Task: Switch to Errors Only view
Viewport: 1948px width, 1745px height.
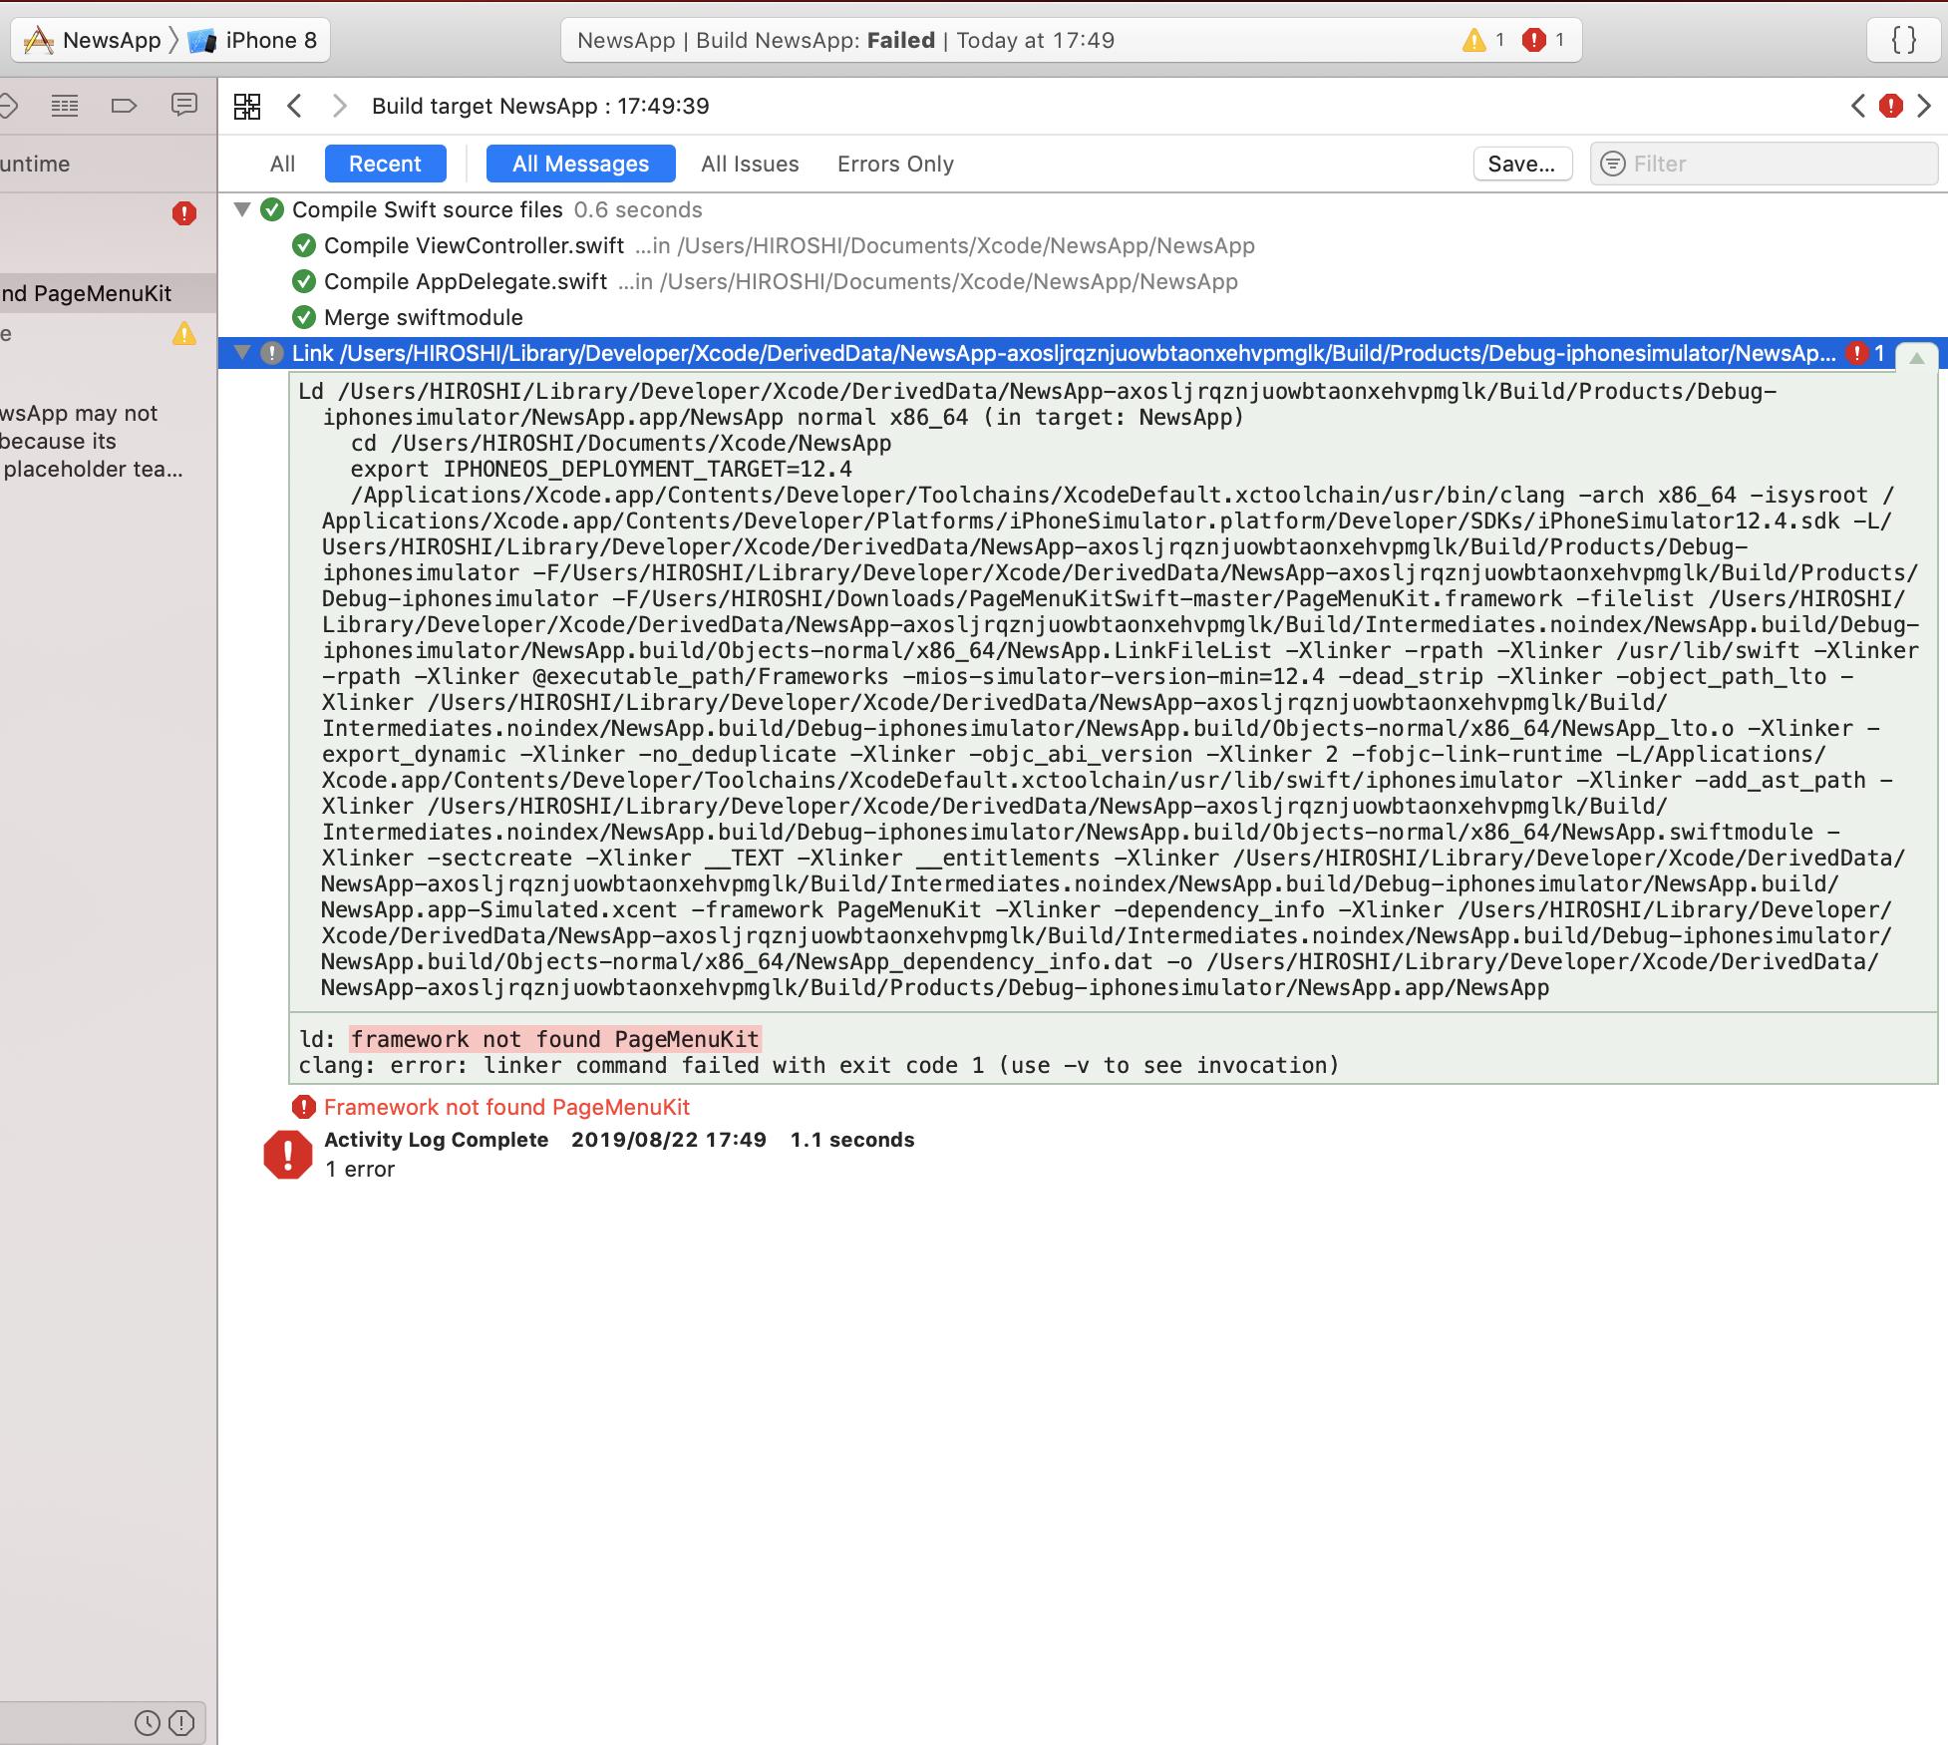Action: coord(895,164)
